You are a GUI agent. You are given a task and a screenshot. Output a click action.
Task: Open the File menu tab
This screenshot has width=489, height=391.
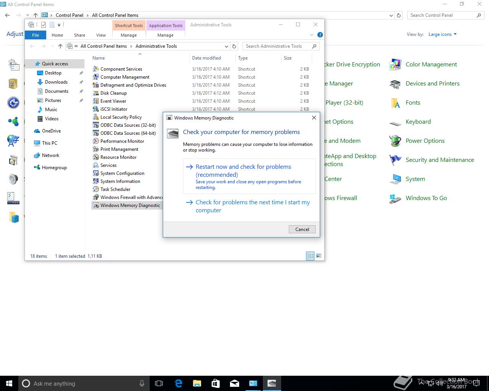click(x=36, y=35)
